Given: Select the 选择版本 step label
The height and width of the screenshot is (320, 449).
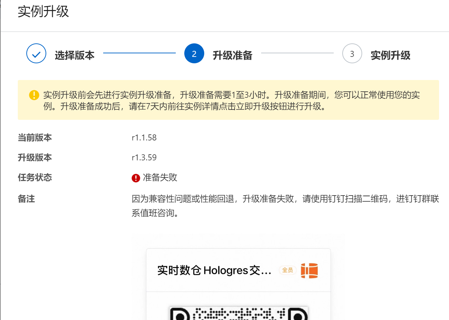Looking at the screenshot, I should pos(74,55).
